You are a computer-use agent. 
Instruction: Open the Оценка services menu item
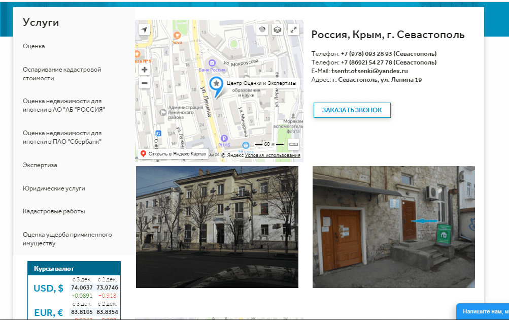pos(34,46)
